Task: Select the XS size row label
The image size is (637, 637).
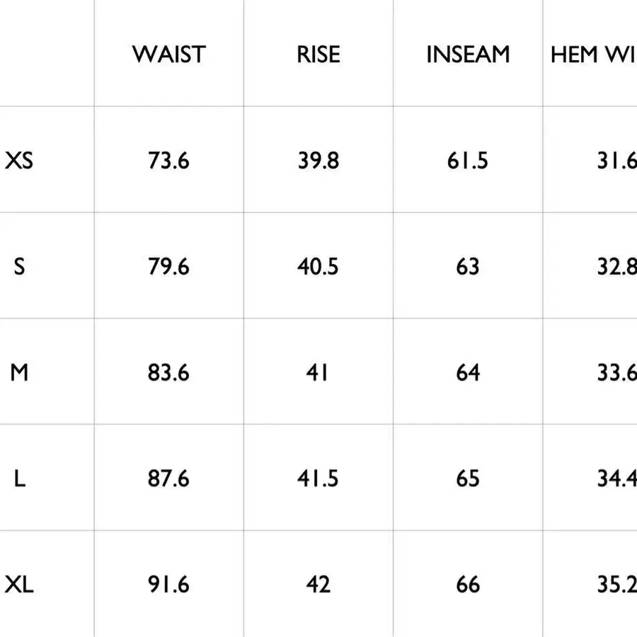Action: coord(18,161)
